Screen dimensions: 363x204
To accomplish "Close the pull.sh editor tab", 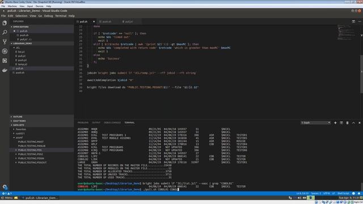I will point(94,22).
